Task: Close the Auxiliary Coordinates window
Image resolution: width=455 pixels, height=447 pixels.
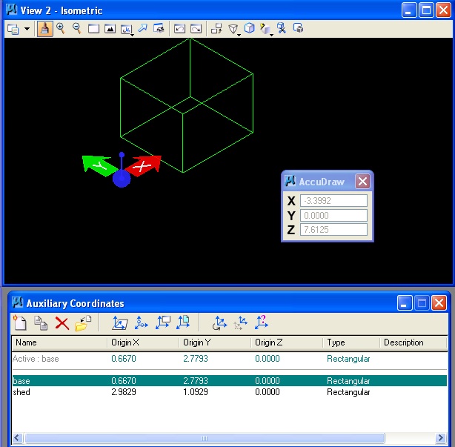Action: click(x=439, y=303)
